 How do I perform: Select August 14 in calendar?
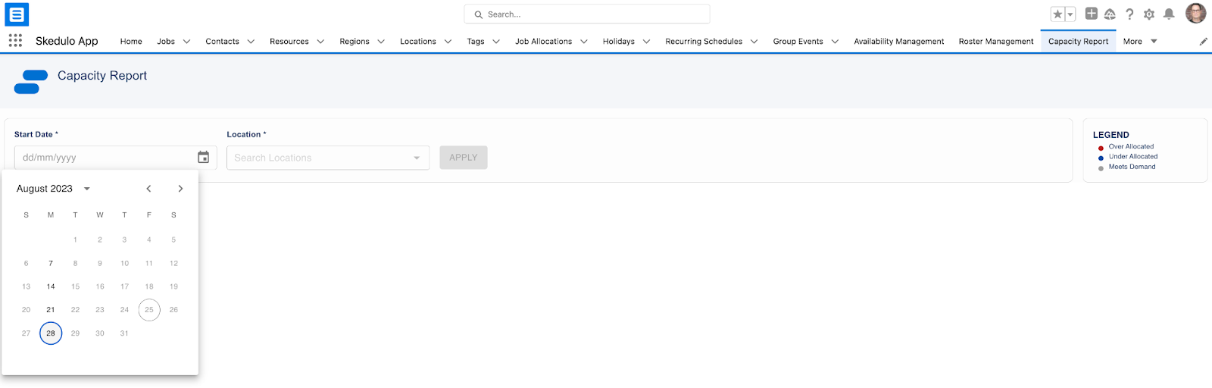point(51,286)
